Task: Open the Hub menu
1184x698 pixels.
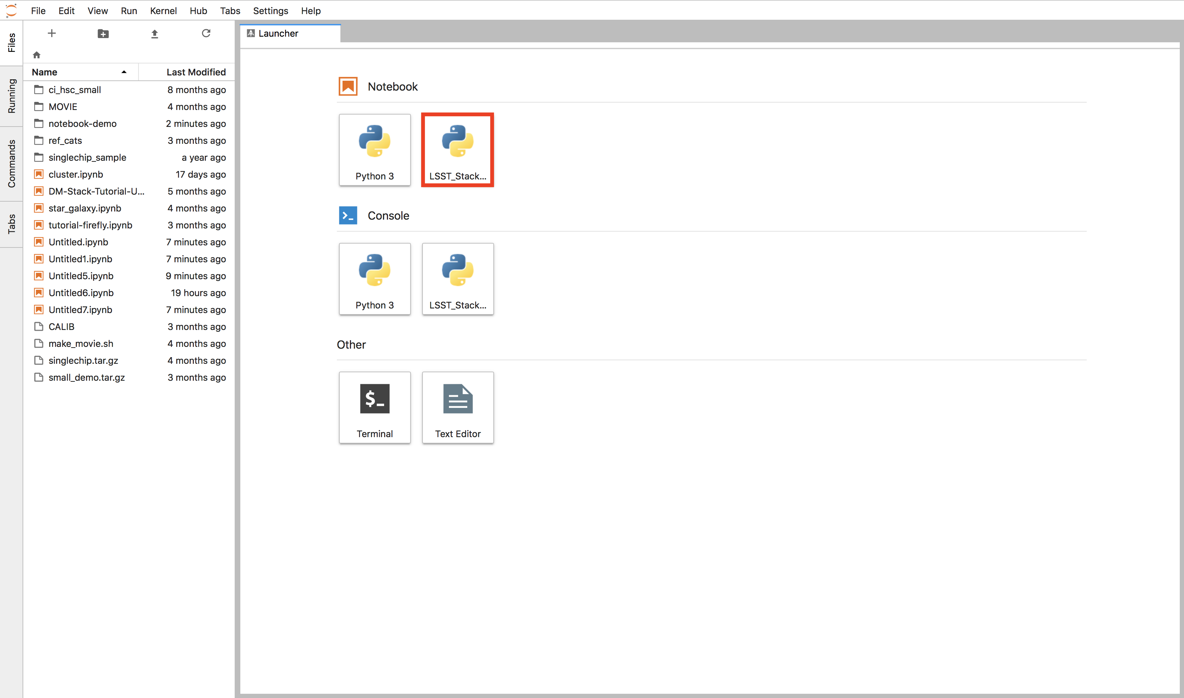Action: [x=198, y=10]
